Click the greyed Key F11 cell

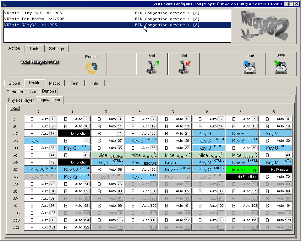pos(175,177)
